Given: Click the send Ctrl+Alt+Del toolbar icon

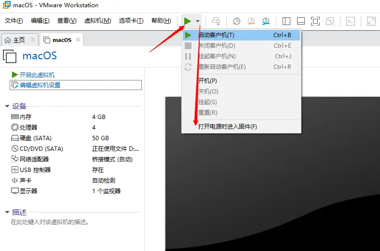Looking at the screenshot, I should coord(216,21).
